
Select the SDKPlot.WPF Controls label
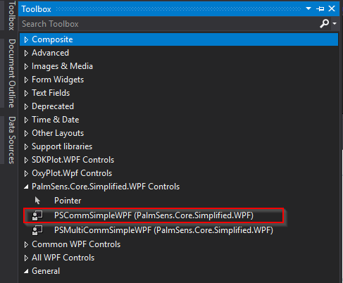point(73,160)
